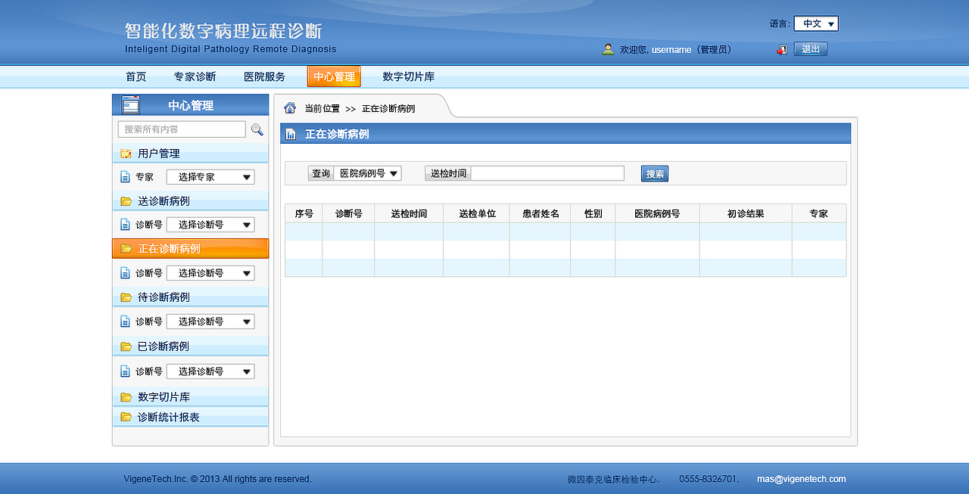
Task: Click the folder icon next to 诊断统计报表
Action: [x=126, y=418]
